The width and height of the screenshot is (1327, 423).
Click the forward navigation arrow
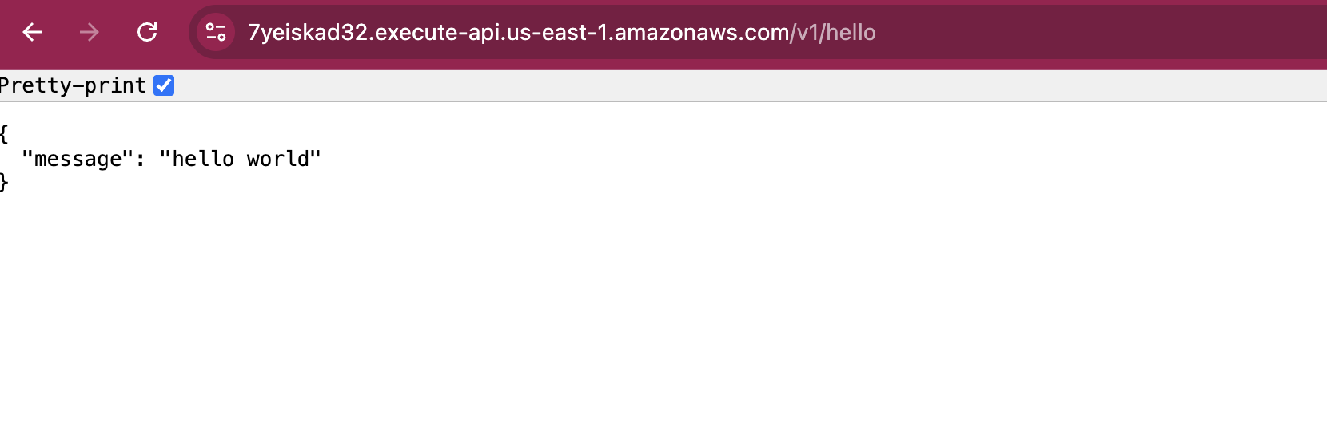pos(90,32)
